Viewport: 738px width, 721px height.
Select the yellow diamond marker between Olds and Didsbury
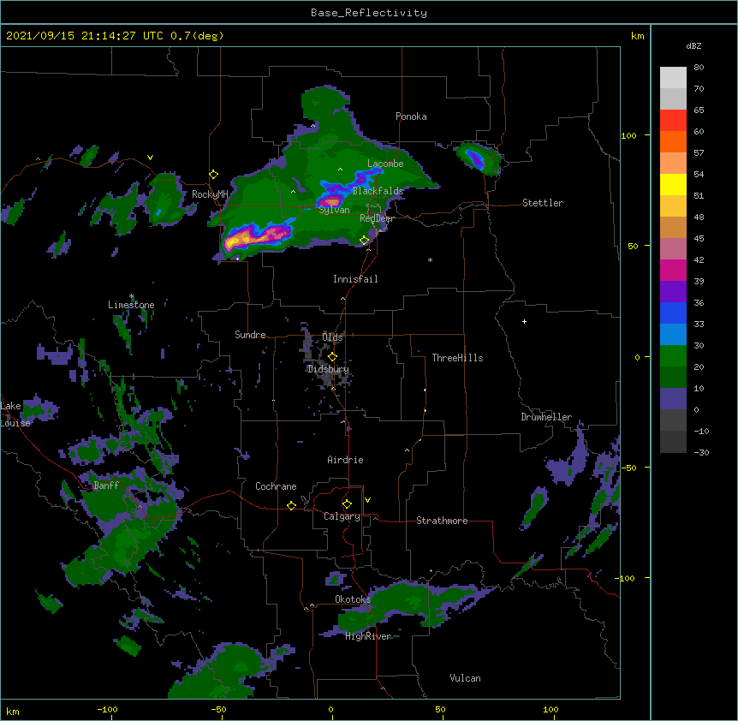coord(332,357)
